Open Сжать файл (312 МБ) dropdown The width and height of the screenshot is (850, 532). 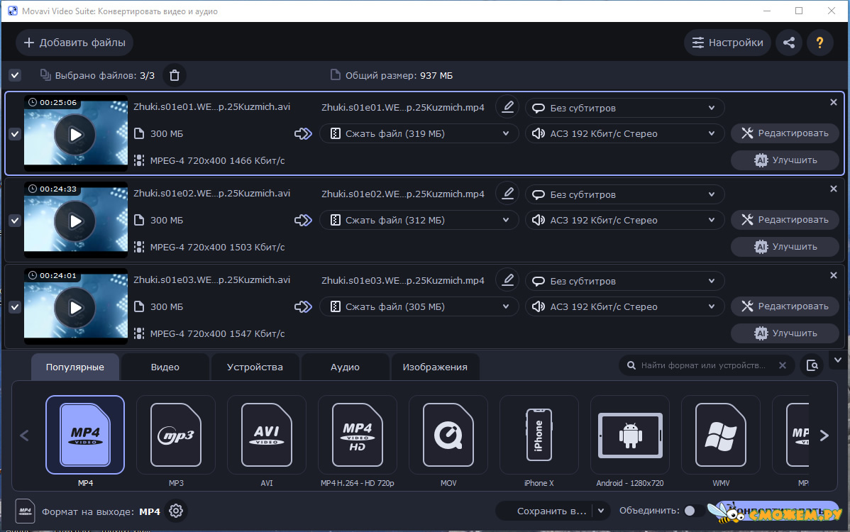[419, 221]
